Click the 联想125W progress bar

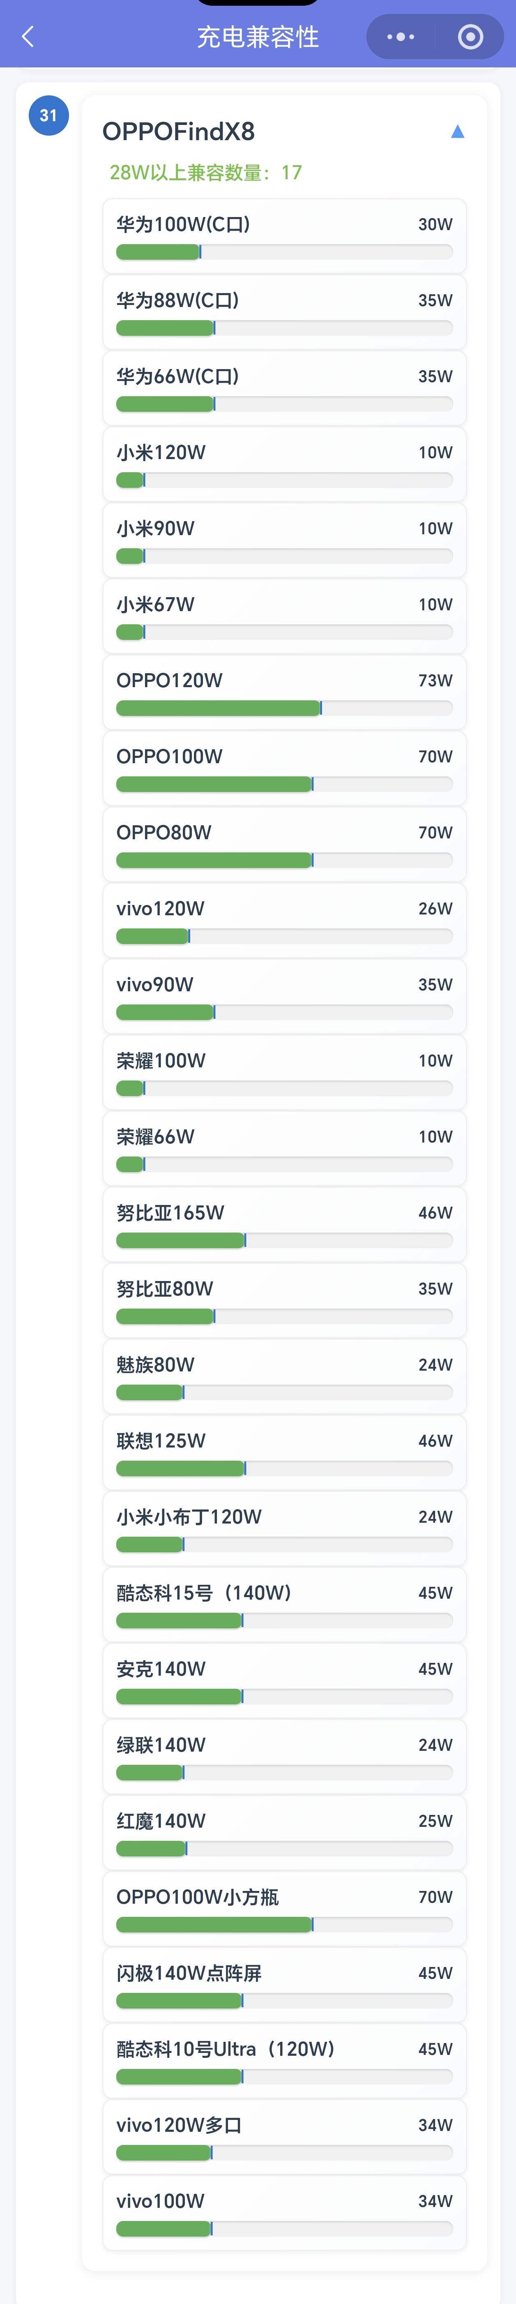[284, 1468]
